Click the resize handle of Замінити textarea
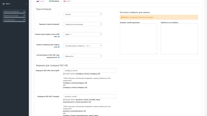 pos(197,54)
